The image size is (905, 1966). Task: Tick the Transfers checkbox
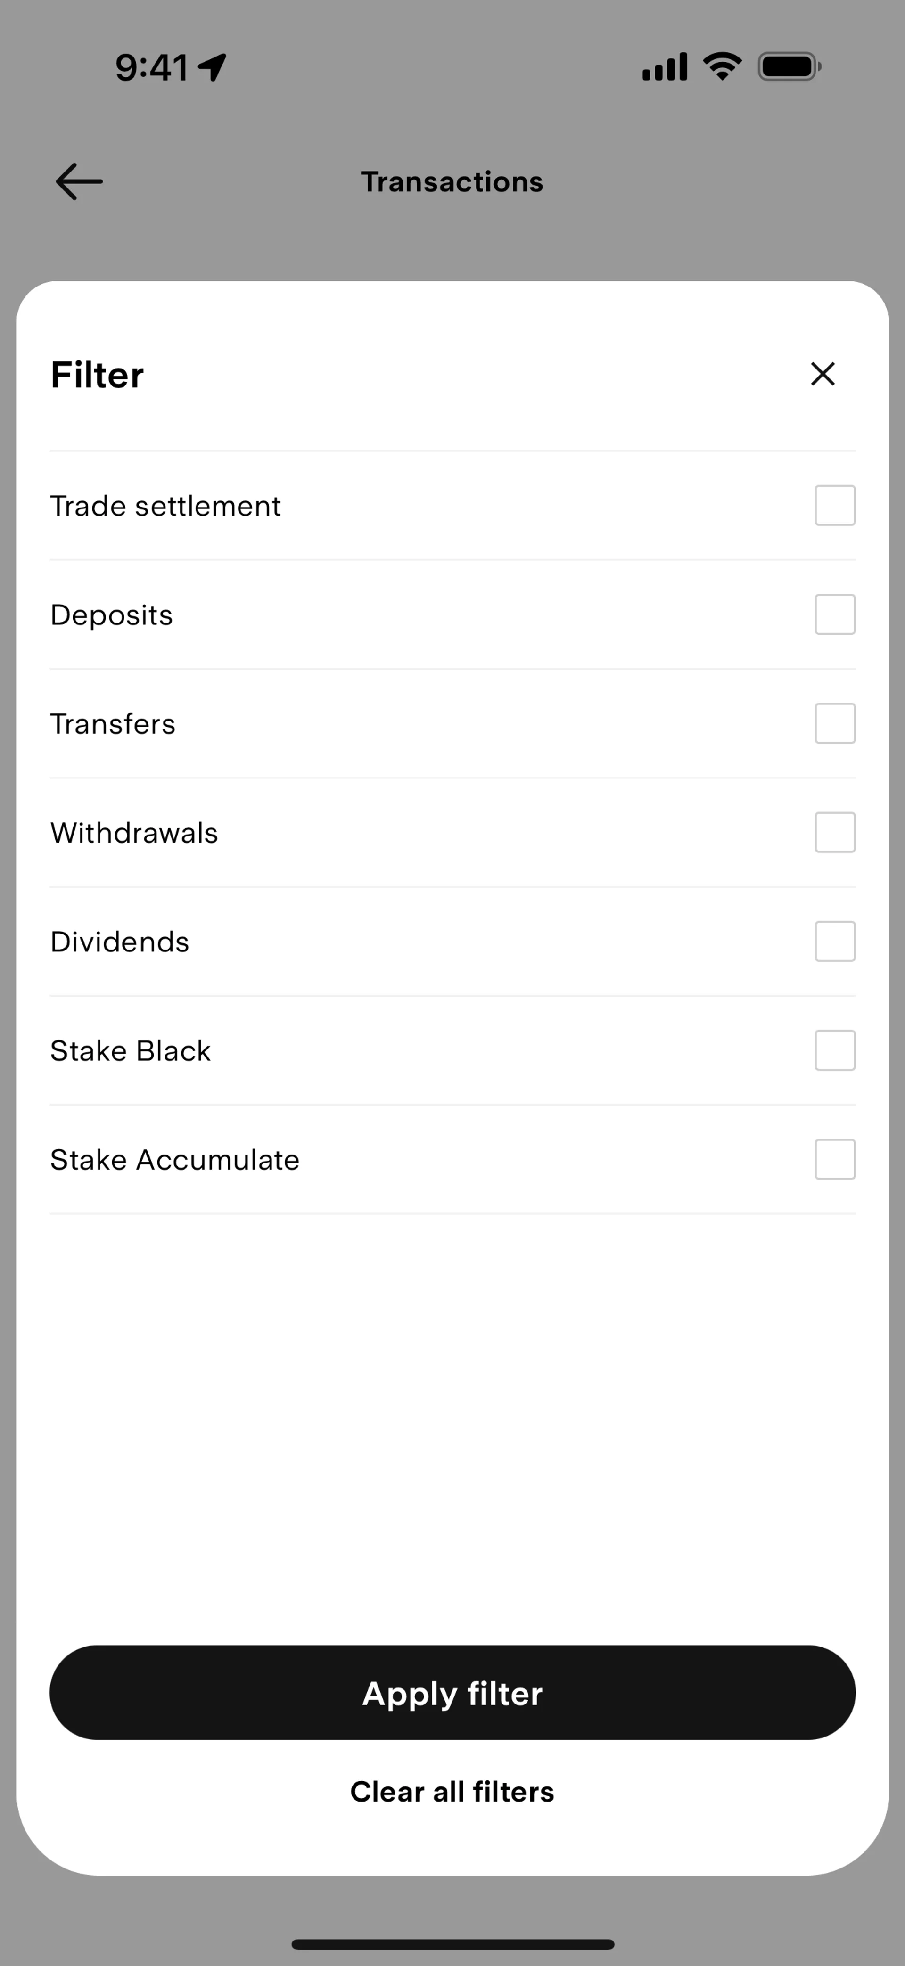(x=835, y=723)
